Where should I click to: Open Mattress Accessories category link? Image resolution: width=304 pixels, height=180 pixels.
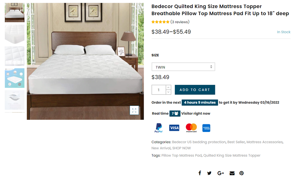[x=264, y=142]
